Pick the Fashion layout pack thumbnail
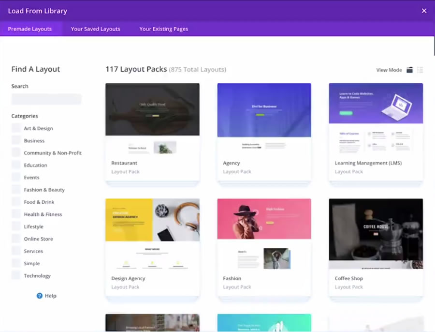 pos(264,234)
